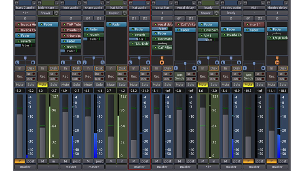304x171 pixels.
Task: Click the mono panner icon on vocal fun
Action: (x=162, y=62)
